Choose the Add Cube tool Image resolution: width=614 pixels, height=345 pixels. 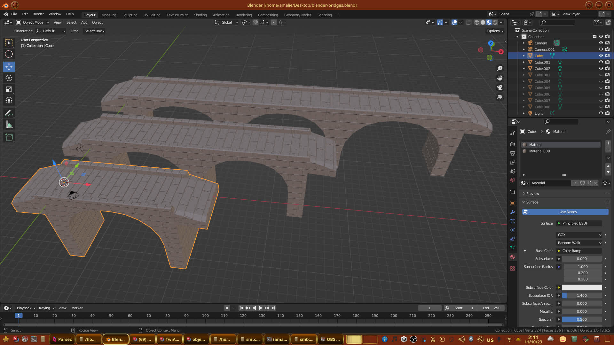tap(9, 137)
